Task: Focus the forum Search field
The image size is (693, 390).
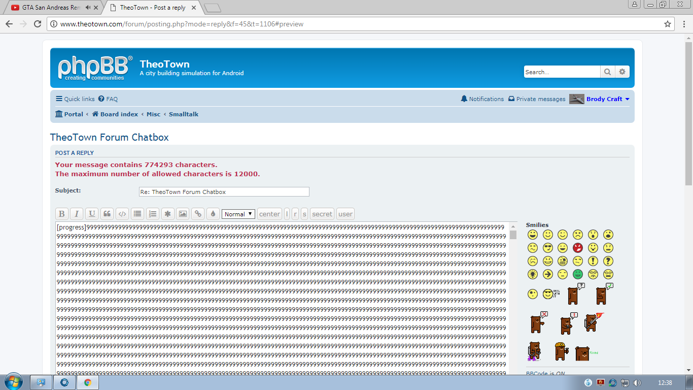Action: [x=562, y=72]
